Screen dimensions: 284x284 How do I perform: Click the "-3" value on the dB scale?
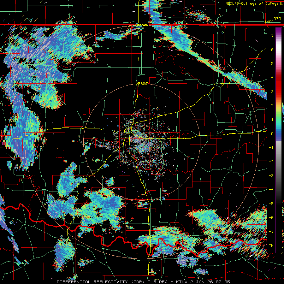coord(271,176)
